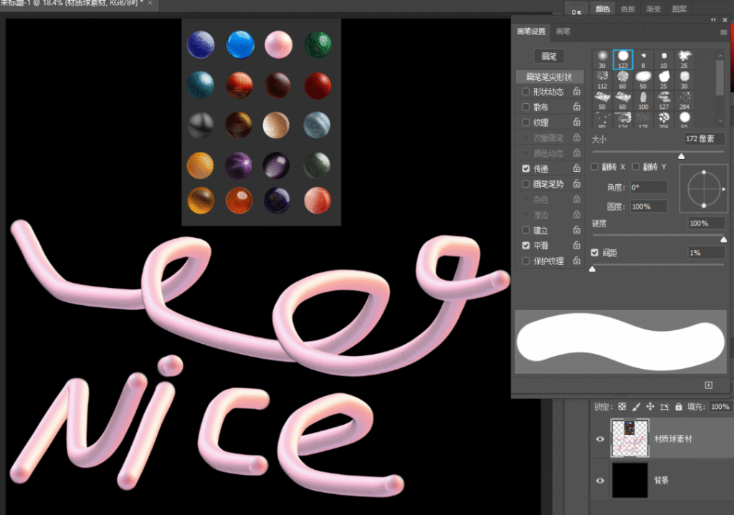Click the 硬度 hardness slider handle
734x515 pixels.
(x=724, y=239)
